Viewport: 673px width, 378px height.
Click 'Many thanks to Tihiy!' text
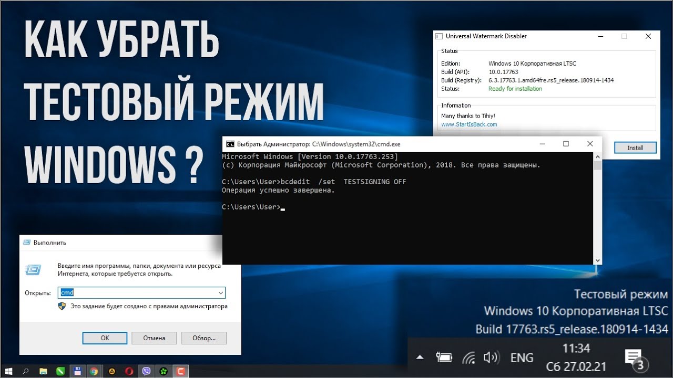468,116
